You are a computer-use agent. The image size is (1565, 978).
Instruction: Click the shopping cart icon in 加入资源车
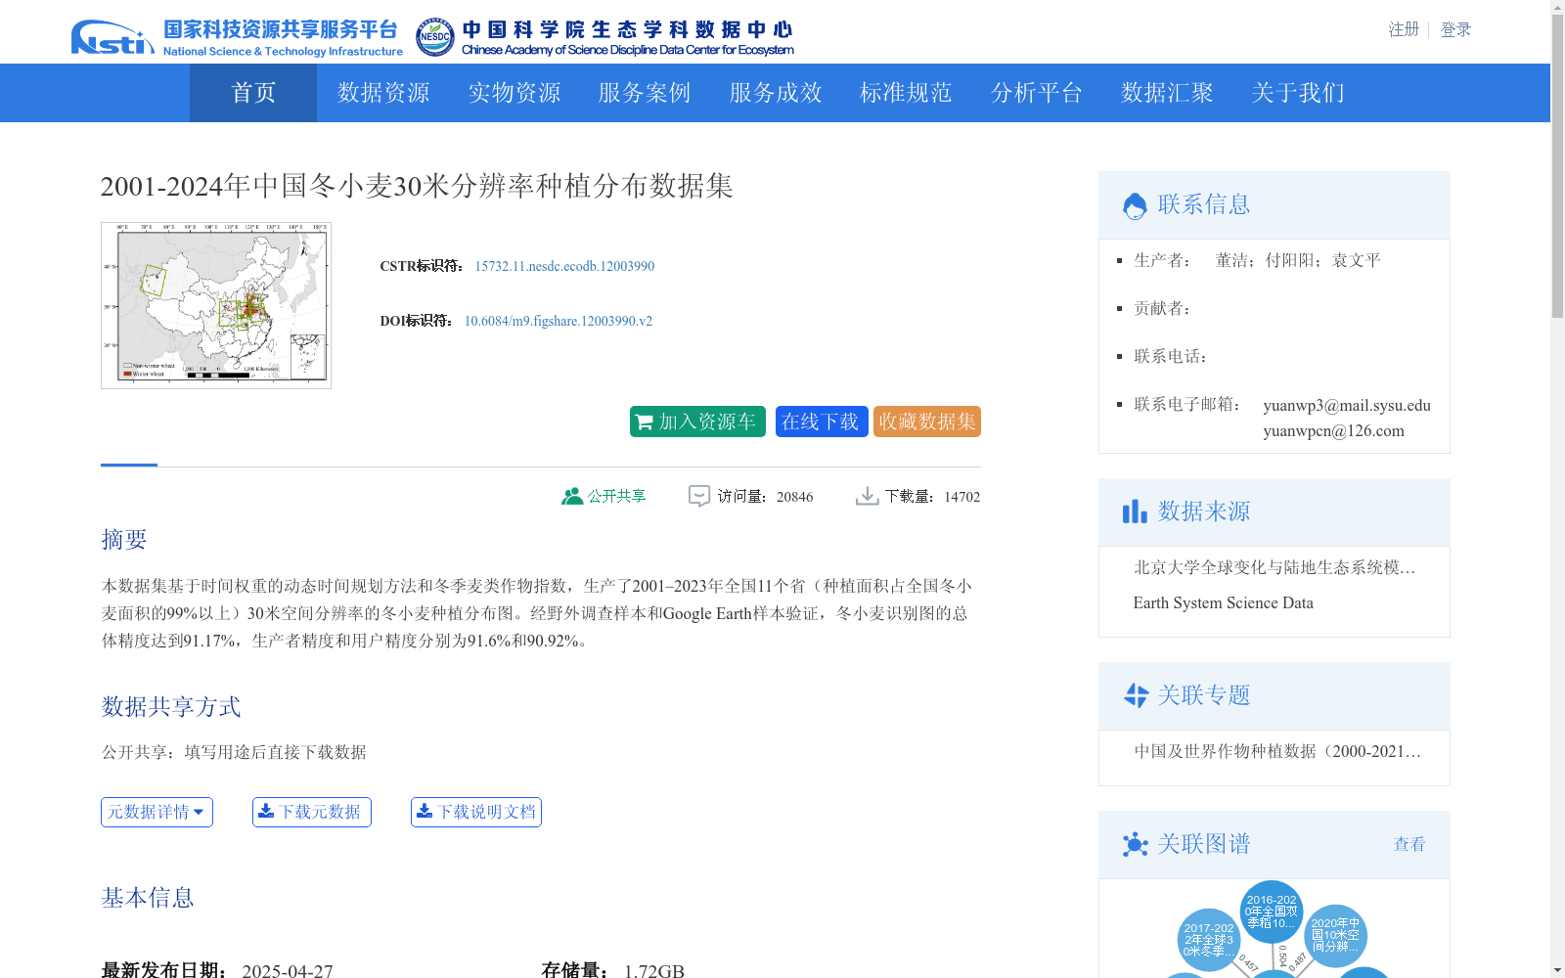[645, 422]
